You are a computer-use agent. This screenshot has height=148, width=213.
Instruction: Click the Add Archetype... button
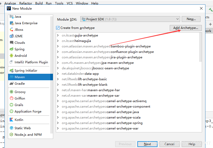[186, 28]
